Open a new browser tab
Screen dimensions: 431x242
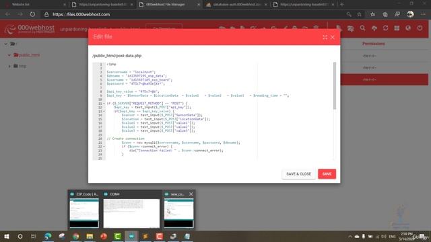(342, 5)
